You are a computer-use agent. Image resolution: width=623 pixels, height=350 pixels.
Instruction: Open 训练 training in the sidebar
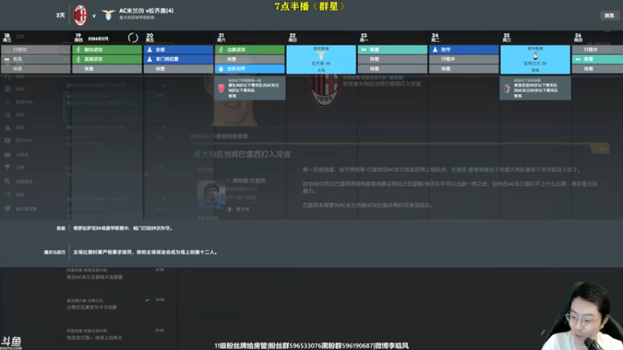20,128
